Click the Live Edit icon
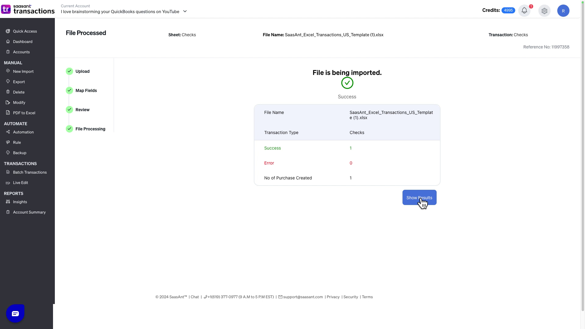585x329 pixels. [x=8, y=183]
